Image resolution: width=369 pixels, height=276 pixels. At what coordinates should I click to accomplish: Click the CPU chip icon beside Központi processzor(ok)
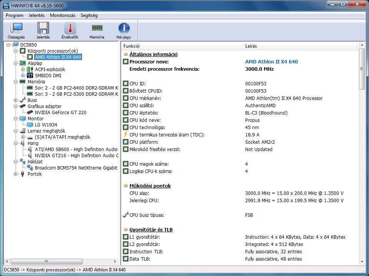(23, 51)
